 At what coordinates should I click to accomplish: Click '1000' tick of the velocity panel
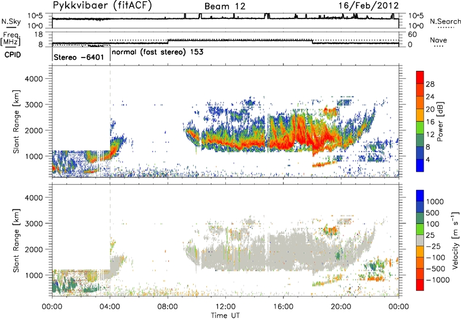click(x=33, y=275)
